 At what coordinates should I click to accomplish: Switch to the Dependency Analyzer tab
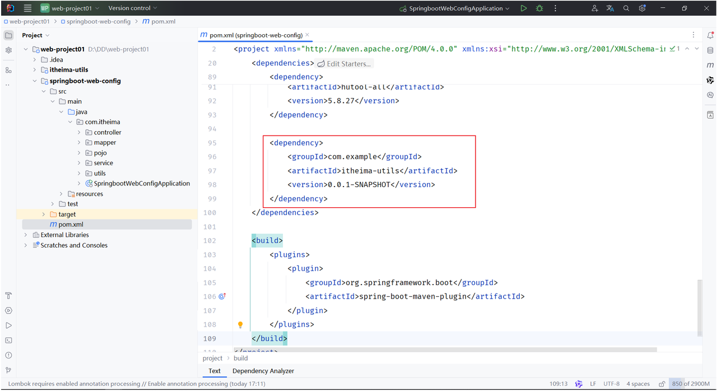[x=263, y=371]
